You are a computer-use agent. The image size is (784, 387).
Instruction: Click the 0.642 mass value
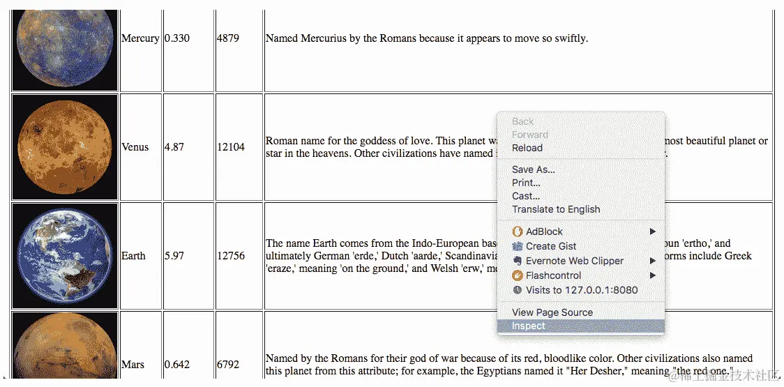pyautogui.click(x=177, y=365)
